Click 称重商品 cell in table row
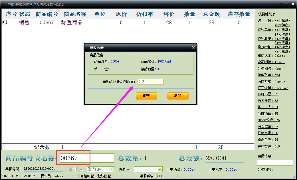The image size is (297, 180). (72, 23)
